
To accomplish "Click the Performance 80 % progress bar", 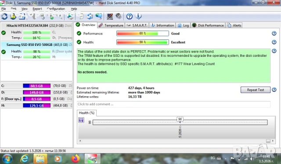I will pos(142,33).
